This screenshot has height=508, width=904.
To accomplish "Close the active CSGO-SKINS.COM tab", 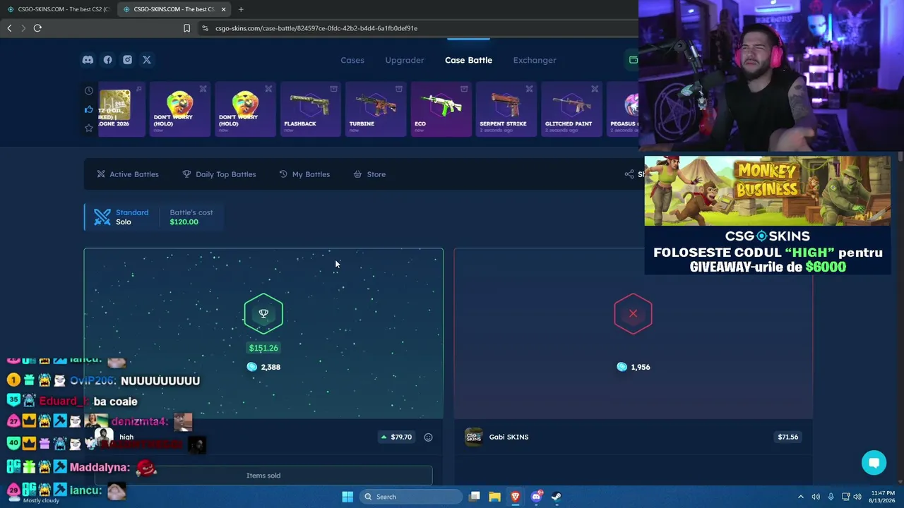I will [x=224, y=9].
